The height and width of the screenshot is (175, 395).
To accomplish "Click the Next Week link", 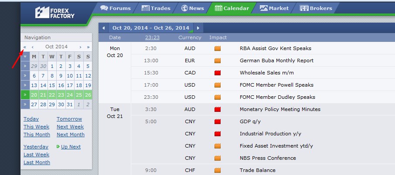I will click(x=70, y=127).
